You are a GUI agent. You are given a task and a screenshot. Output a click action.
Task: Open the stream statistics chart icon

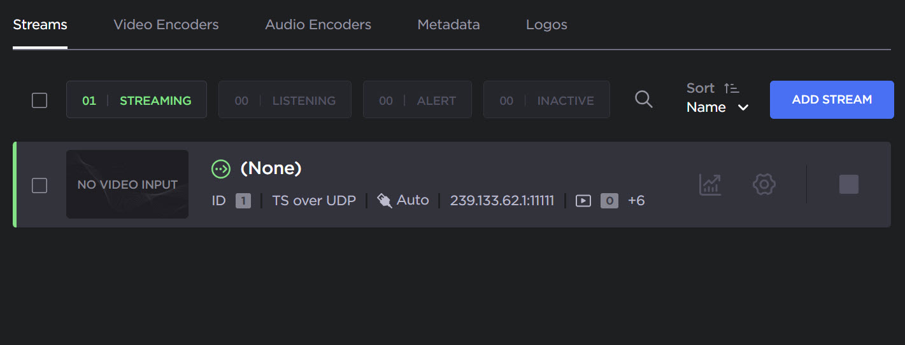coord(710,184)
